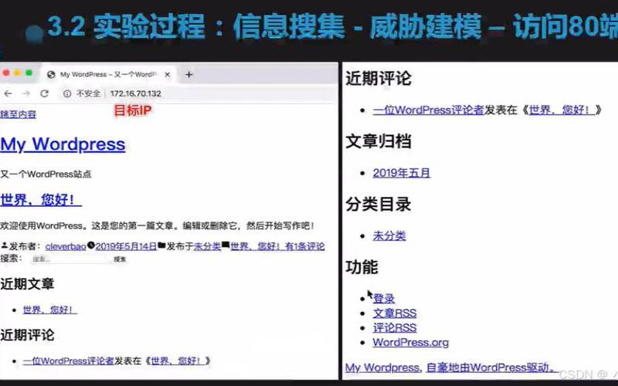
Task: Open the WordPress.org link
Action: (x=411, y=343)
